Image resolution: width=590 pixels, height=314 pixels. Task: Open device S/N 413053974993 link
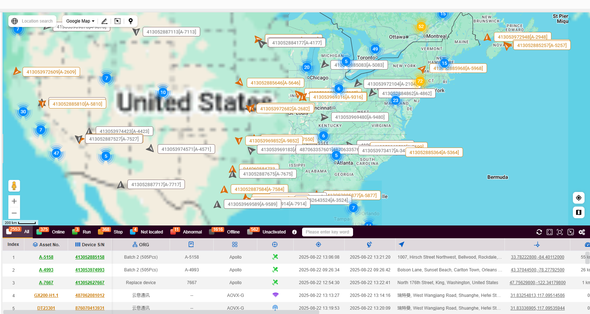point(90,270)
